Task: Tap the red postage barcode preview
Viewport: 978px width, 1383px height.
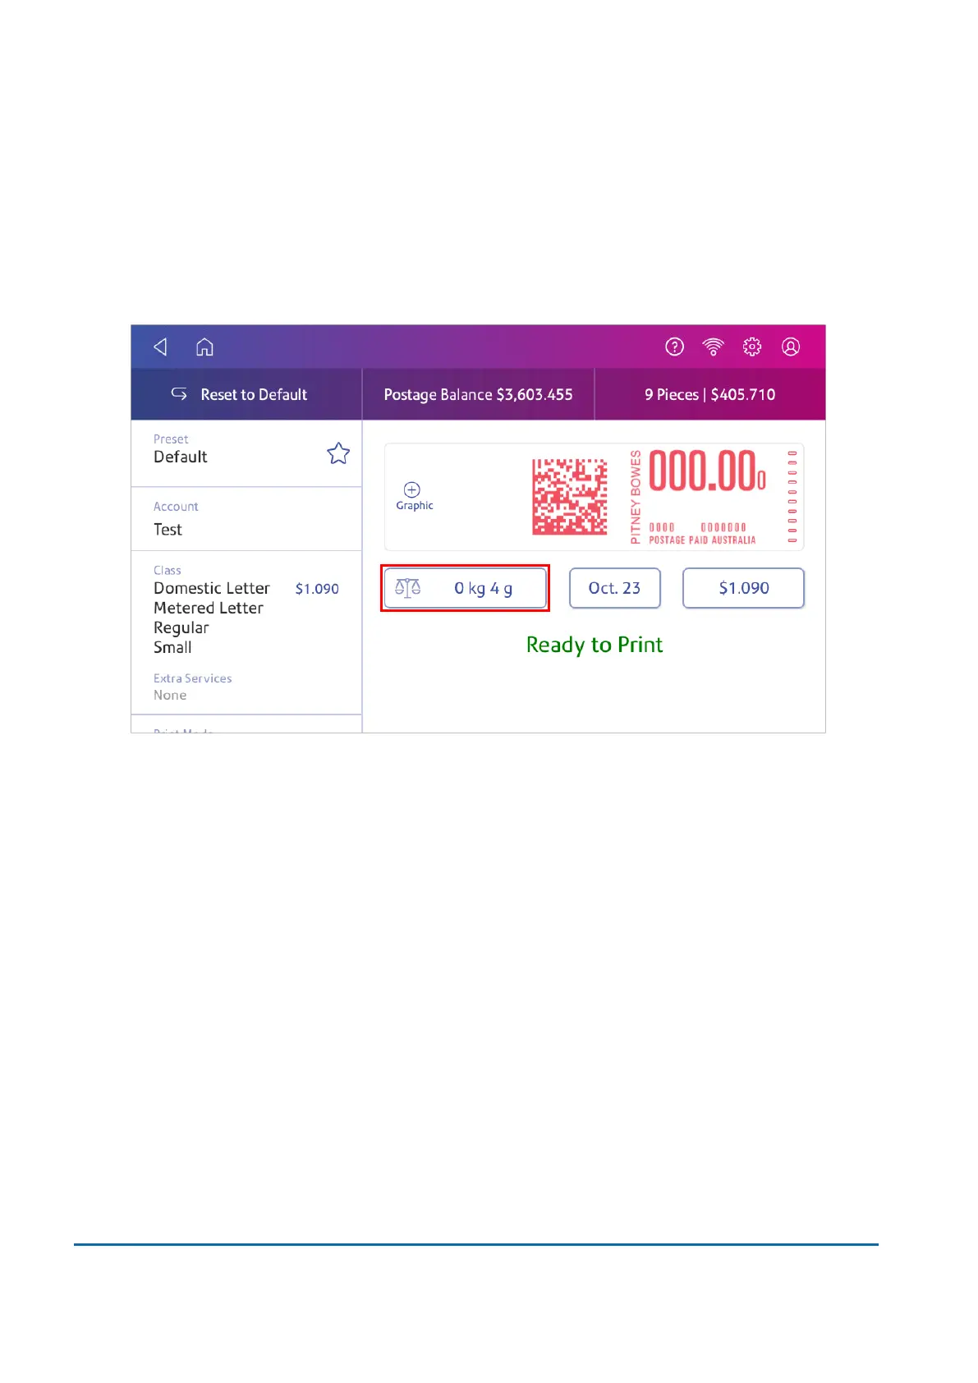Action: [x=570, y=497]
